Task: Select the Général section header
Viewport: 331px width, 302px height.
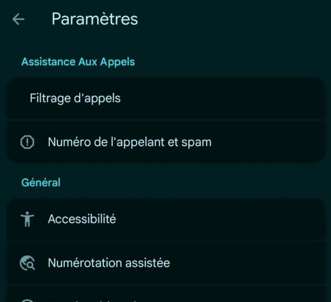Action: point(40,182)
